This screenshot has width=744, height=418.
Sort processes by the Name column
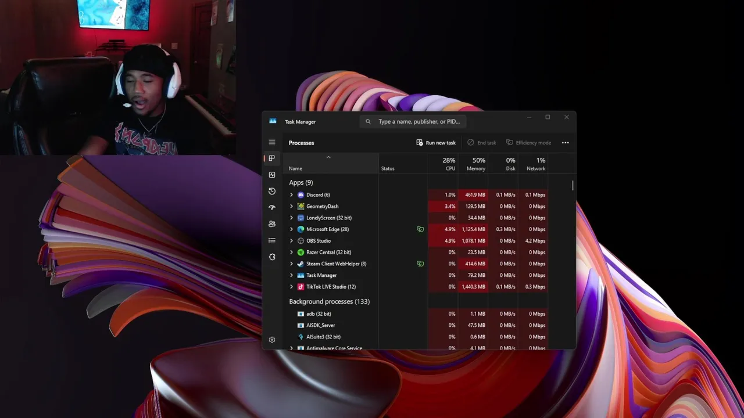click(x=331, y=163)
